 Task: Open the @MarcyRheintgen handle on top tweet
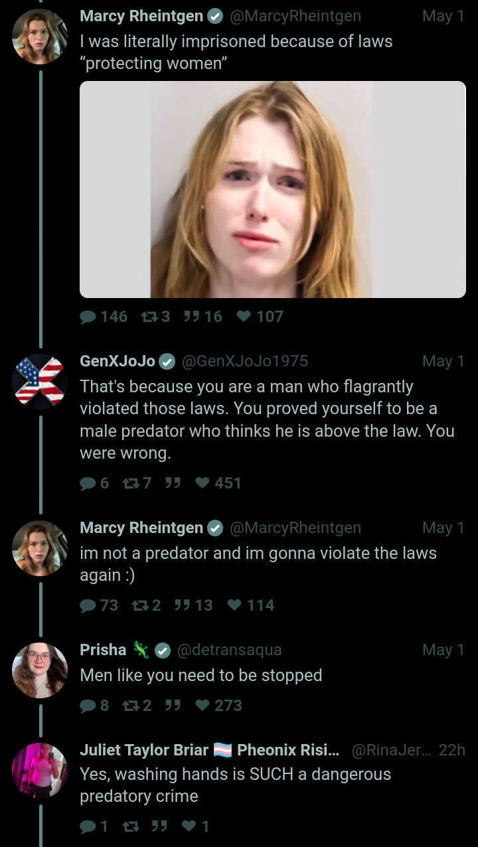(295, 16)
